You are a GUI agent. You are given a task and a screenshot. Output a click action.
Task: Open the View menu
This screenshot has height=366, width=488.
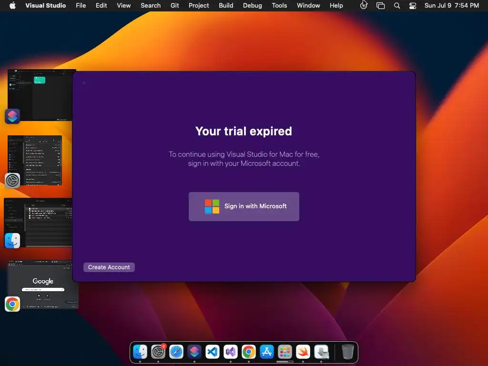coord(123,5)
